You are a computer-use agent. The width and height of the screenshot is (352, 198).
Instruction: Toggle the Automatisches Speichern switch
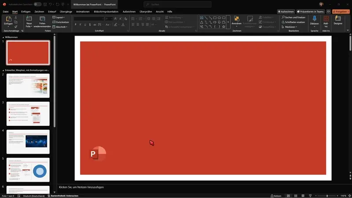click(37, 4)
